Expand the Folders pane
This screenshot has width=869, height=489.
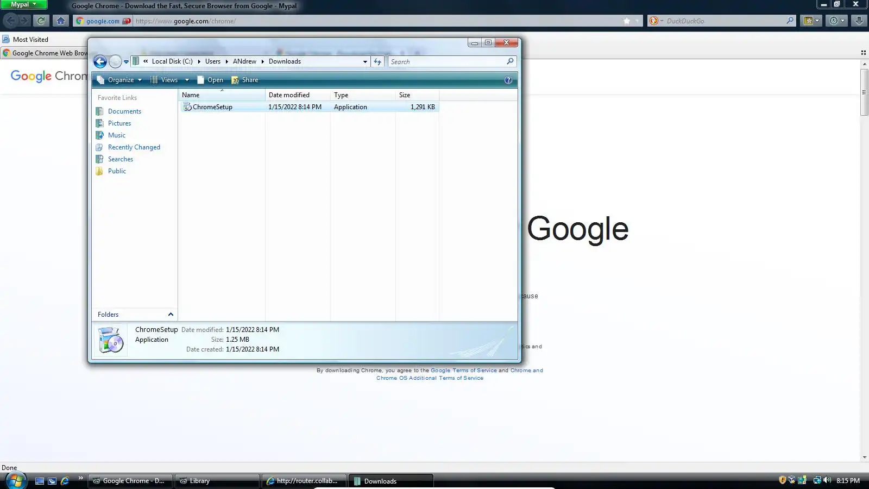135,315
